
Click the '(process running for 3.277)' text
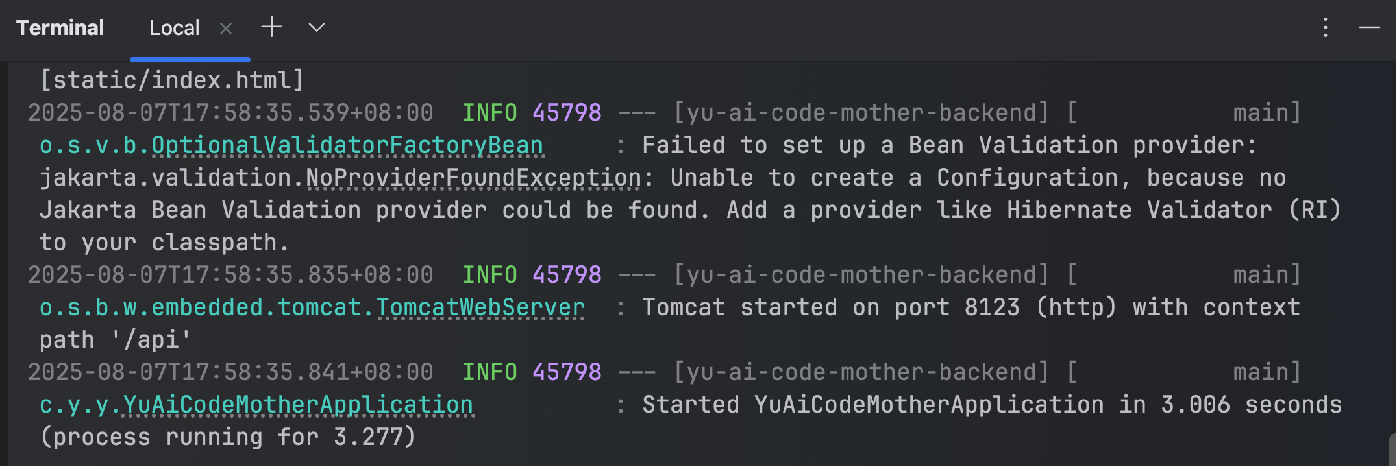tap(227, 438)
